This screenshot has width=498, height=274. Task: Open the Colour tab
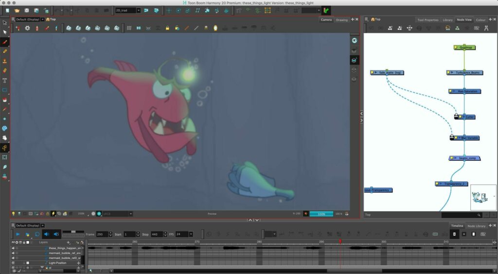[x=480, y=19]
